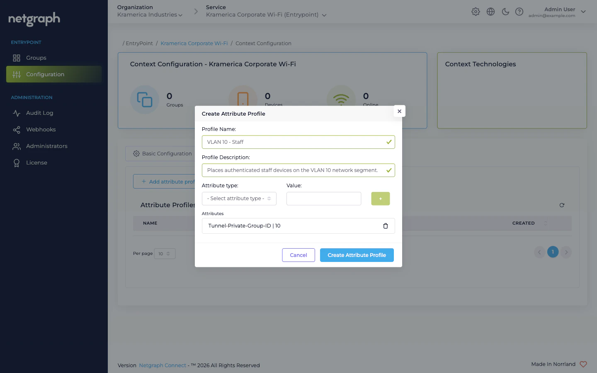
Task: Click the globe language icon
Action: 490,12
